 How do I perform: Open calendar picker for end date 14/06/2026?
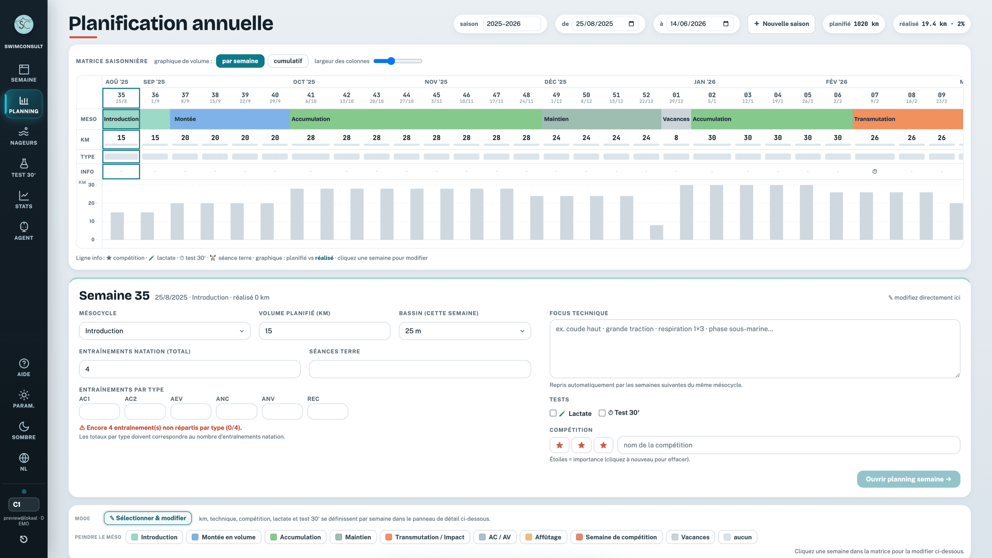tap(726, 24)
